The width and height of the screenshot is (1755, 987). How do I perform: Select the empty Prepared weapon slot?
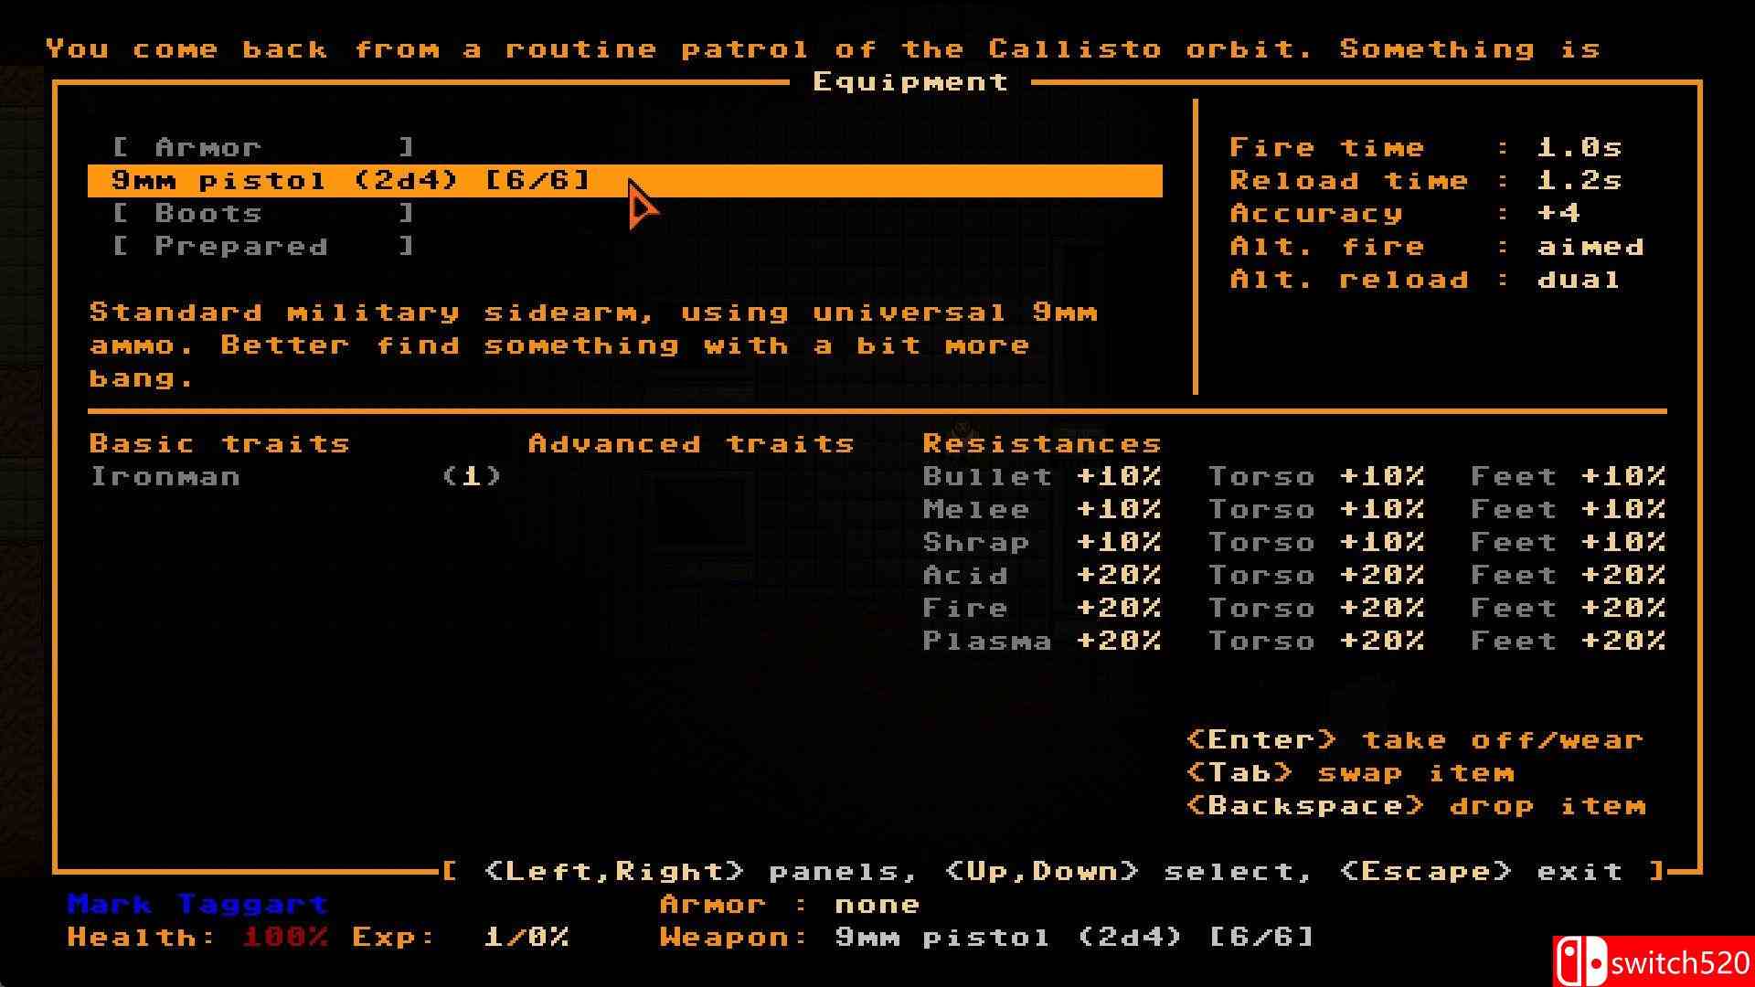pyautogui.click(x=263, y=246)
